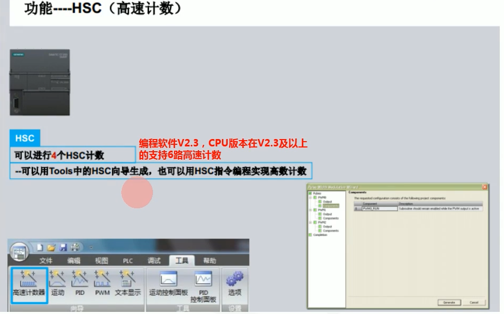Open the 视图 menu tab

click(102, 261)
